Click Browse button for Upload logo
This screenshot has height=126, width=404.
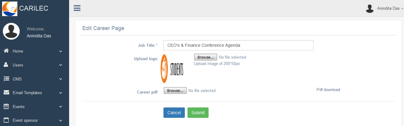coord(206,57)
